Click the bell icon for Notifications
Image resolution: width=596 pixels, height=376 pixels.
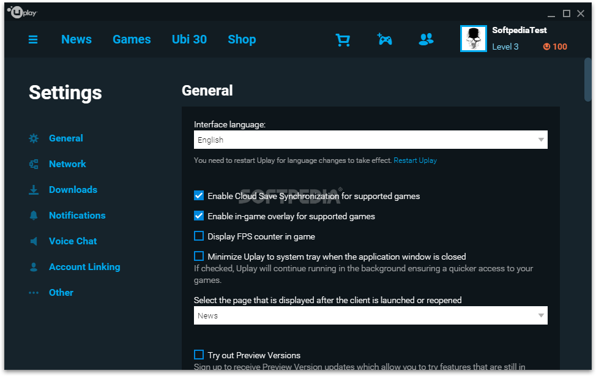pyautogui.click(x=34, y=216)
